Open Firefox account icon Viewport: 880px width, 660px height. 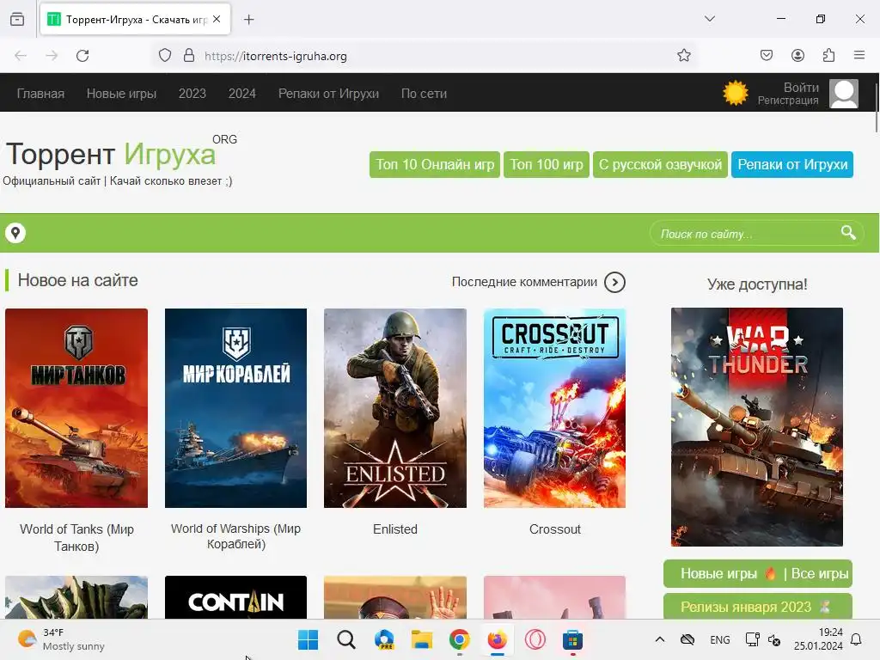[x=797, y=55]
